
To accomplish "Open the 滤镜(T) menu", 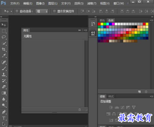I will click(x=92, y=4).
